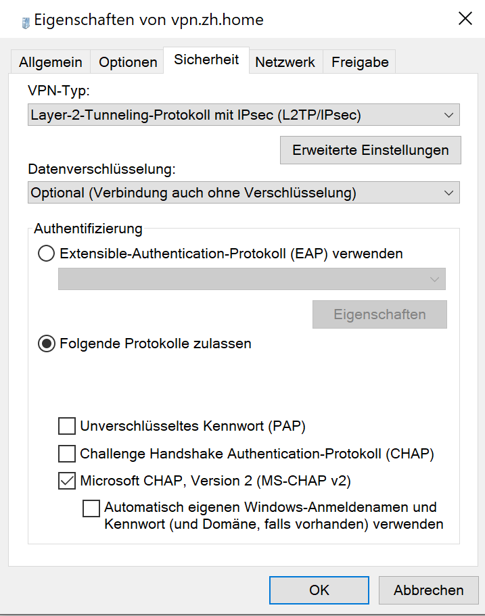Click the VPN properties title bar icon
Screen dimensions: 485x616
[x=26, y=20]
